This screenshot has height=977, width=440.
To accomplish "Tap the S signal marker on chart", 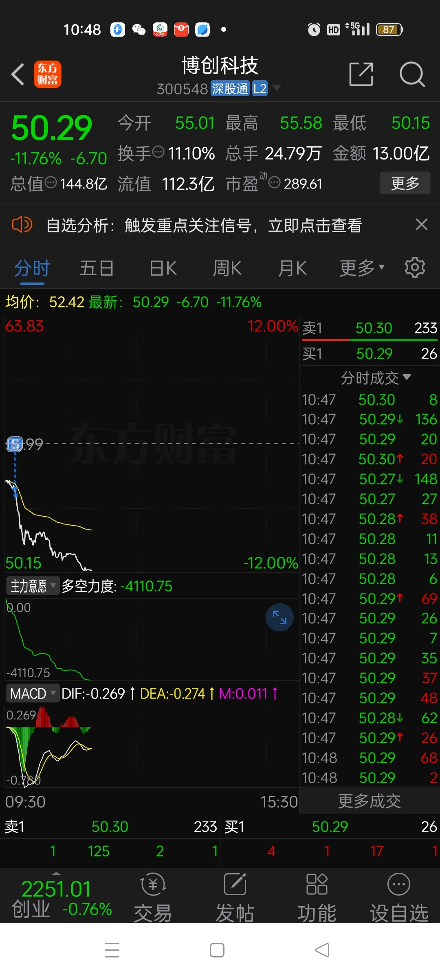I will click(x=15, y=444).
